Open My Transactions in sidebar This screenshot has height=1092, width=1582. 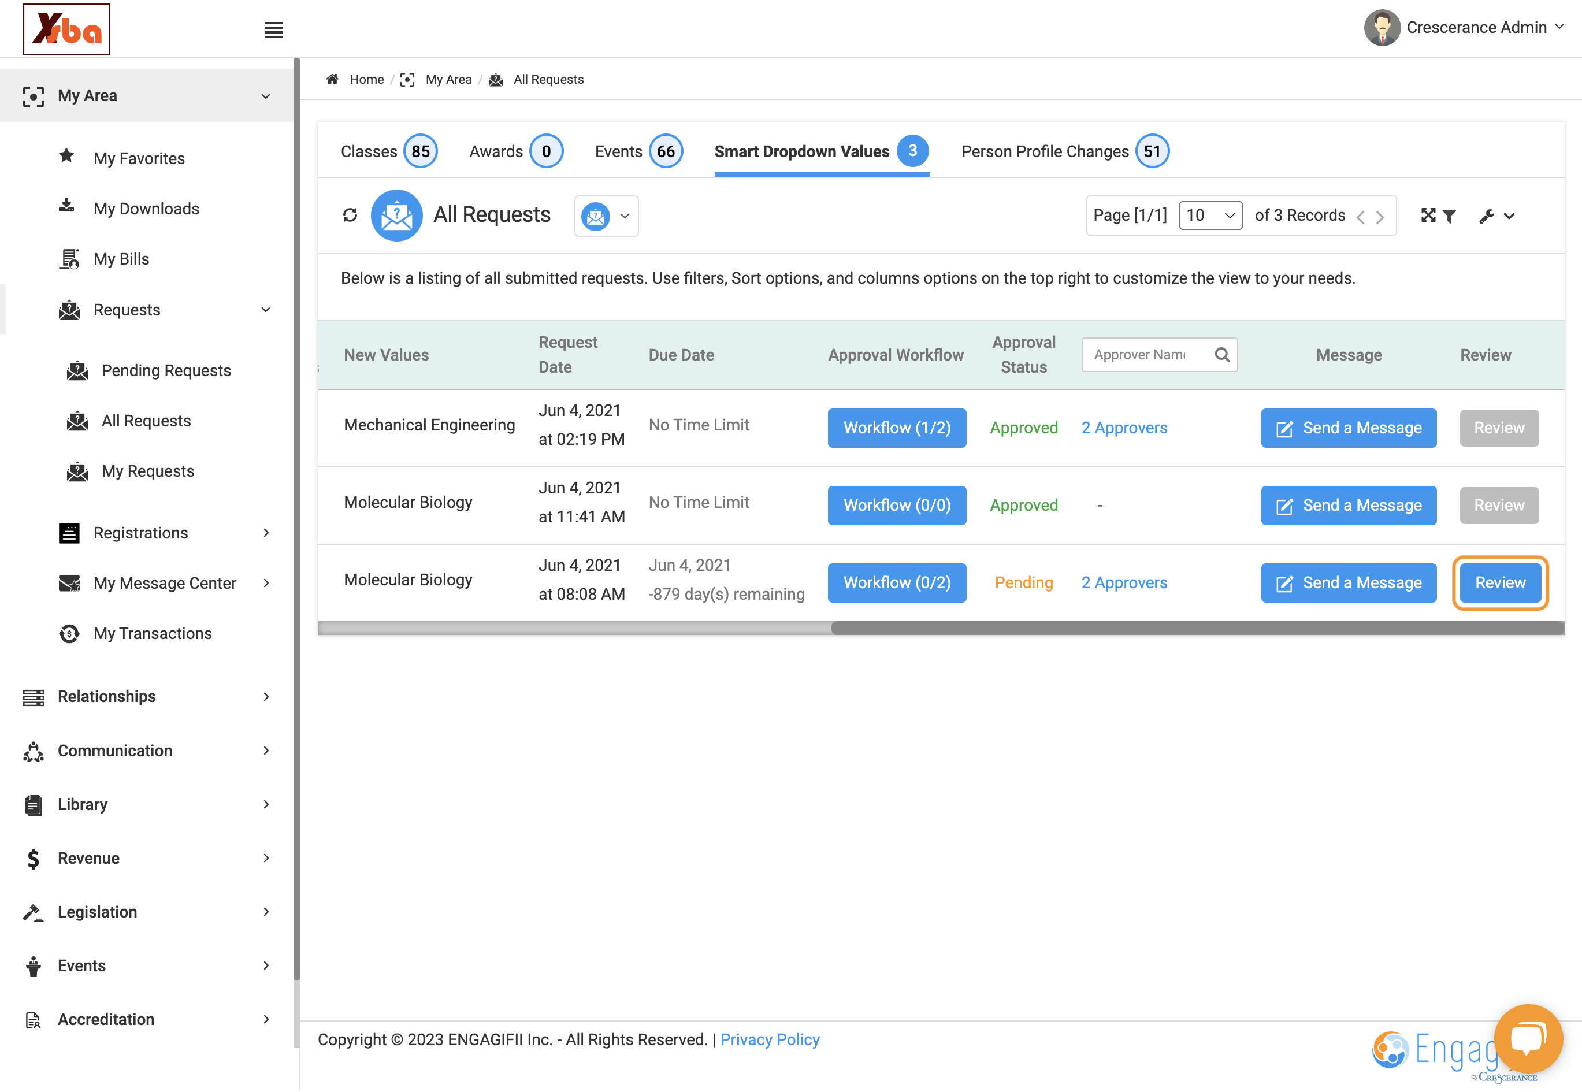(x=153, y=634)
